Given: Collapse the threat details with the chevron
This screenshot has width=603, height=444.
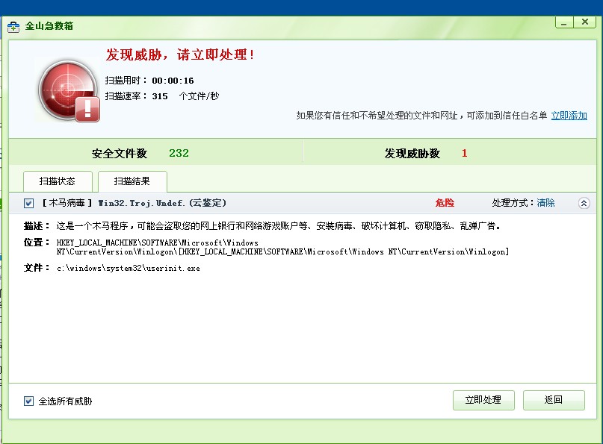Looking at the screenshot, I should pyautogui.click(x=584, y=203).
